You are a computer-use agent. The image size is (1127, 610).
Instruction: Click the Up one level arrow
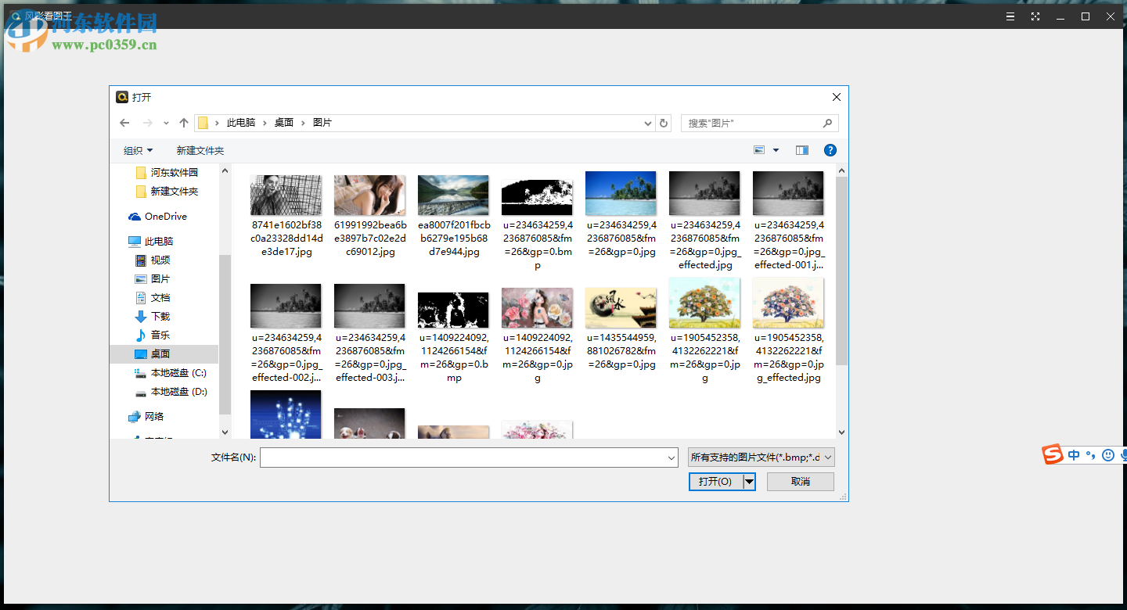[x=184, y=123]
